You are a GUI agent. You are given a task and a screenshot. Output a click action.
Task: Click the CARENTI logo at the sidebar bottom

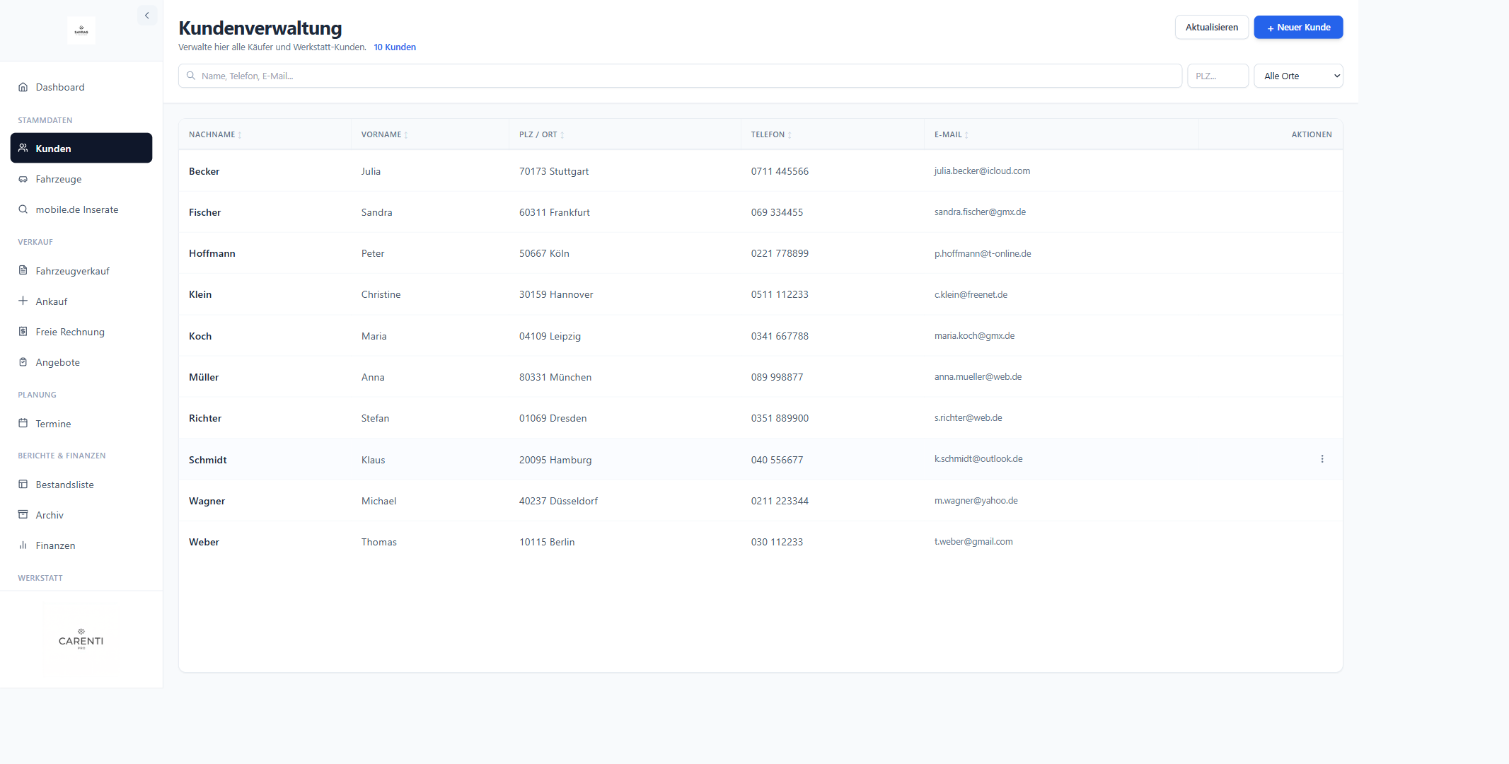81,639
